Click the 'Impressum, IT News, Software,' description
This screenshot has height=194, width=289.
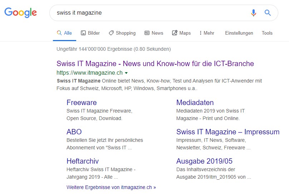pyautogui.click(x=211, y=140)
